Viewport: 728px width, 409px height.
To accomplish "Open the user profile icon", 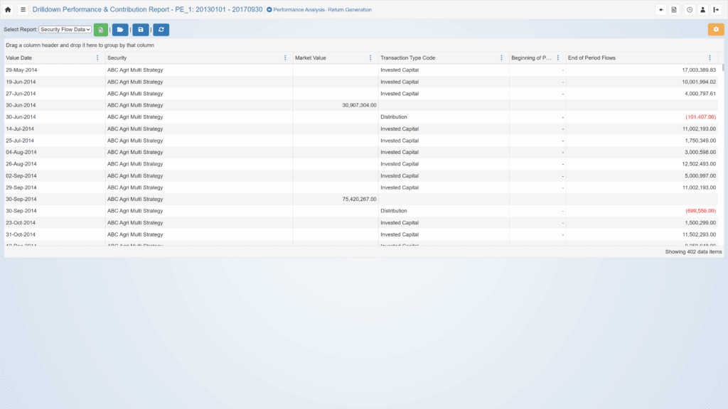I will [702, 10].
